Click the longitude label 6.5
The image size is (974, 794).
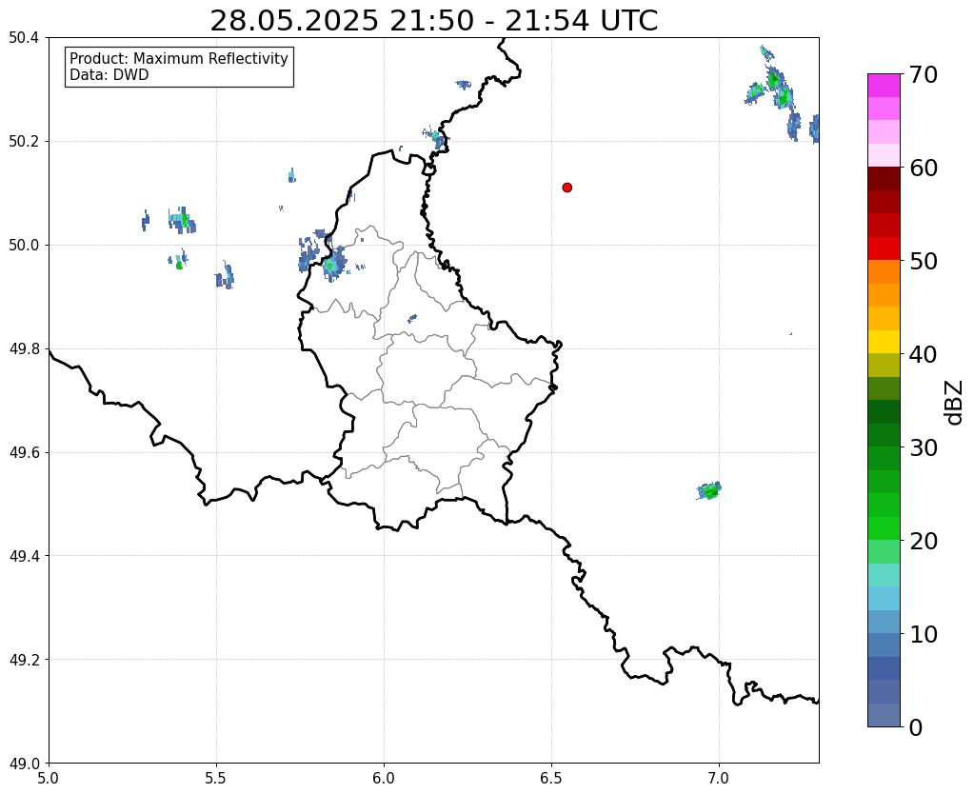(551, 779)
